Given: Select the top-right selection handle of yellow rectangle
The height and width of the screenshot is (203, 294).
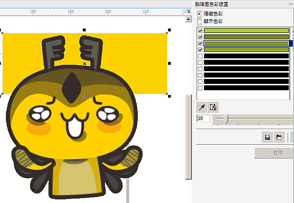Looking at the screenshot, I should (170, 31).
